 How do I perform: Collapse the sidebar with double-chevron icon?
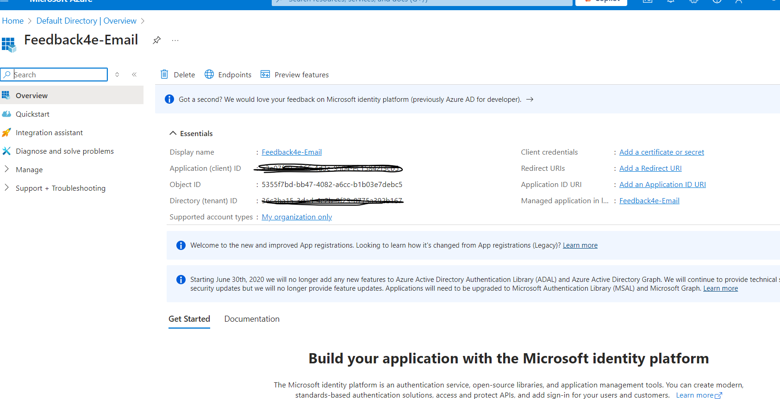pyautogui.click(x=134, y=75)
